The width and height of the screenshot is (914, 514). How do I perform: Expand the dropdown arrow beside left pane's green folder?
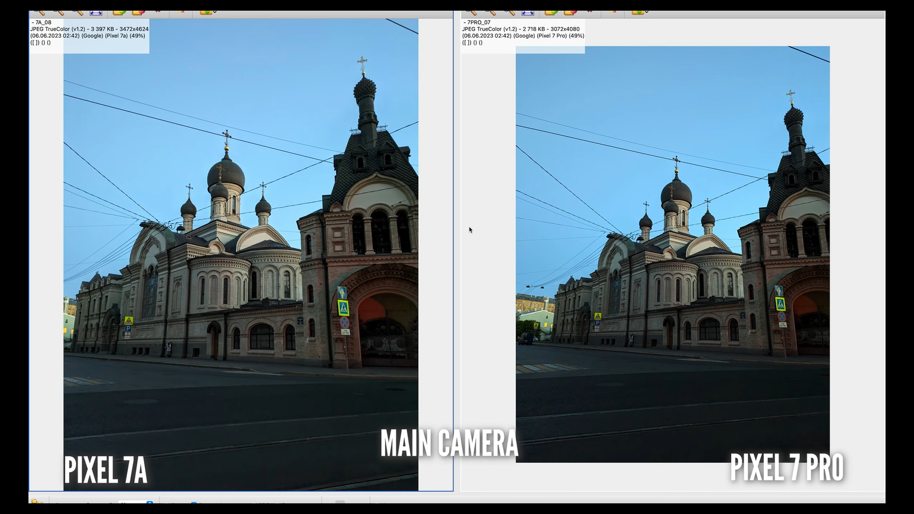point(214,12)
